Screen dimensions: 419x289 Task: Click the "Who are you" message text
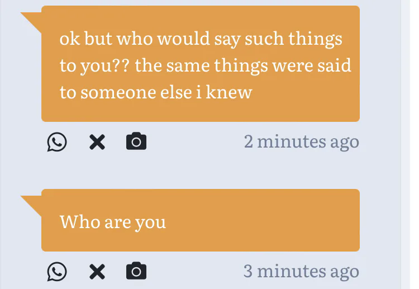[113, 222]
